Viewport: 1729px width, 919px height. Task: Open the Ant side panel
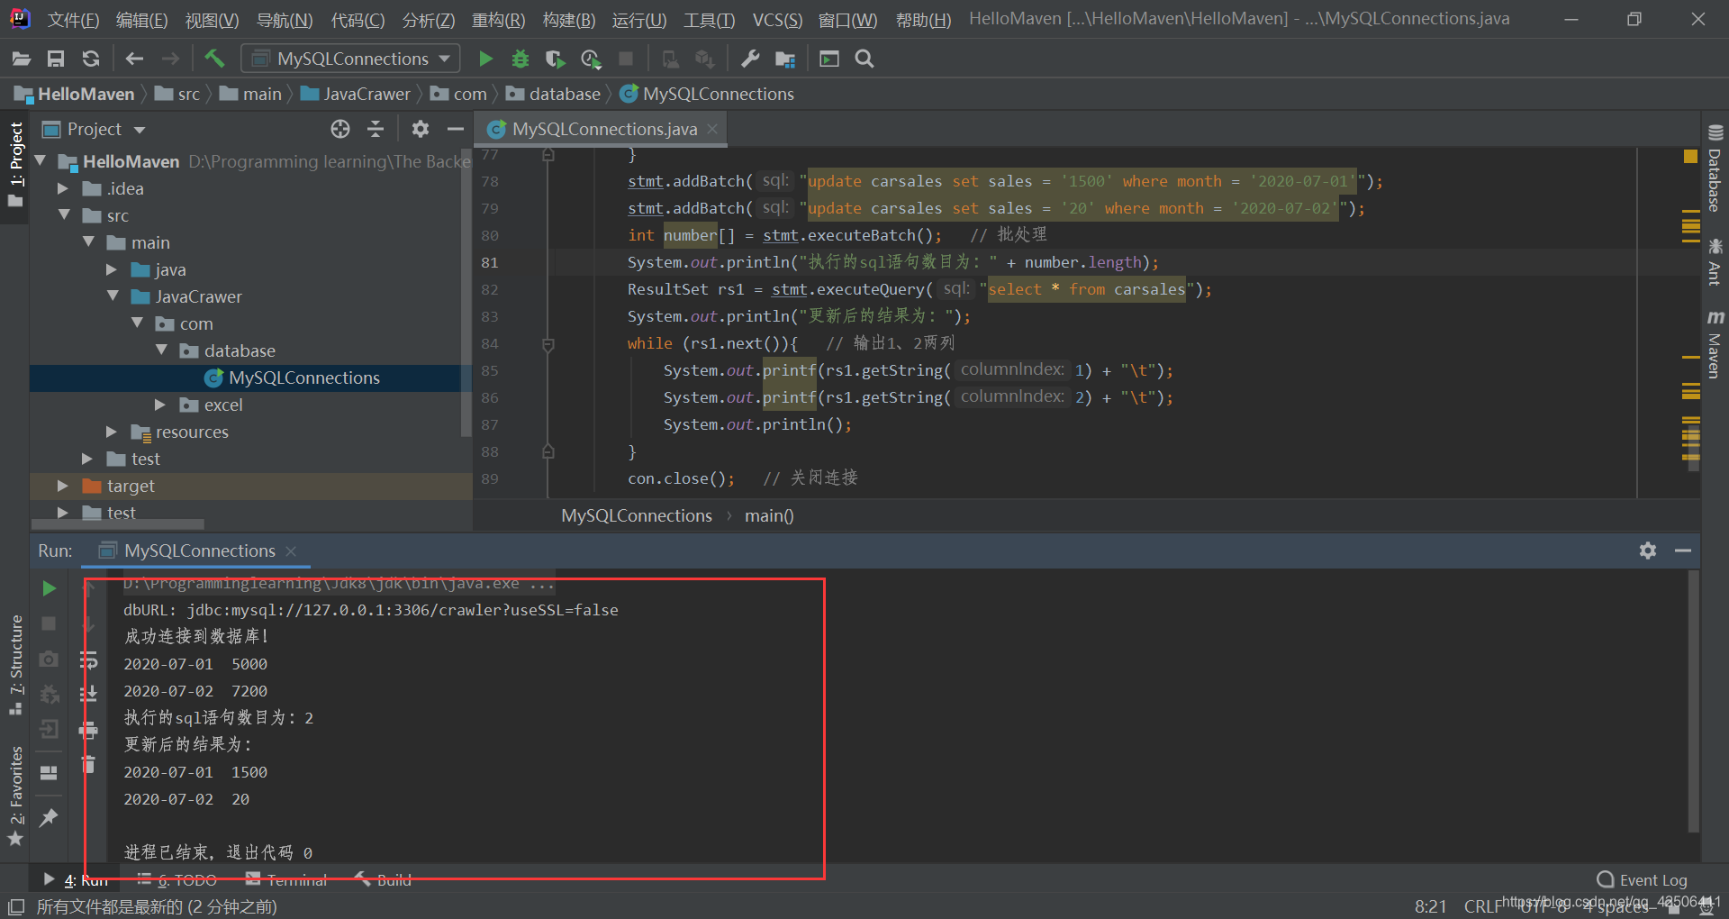coord(1715,262)
